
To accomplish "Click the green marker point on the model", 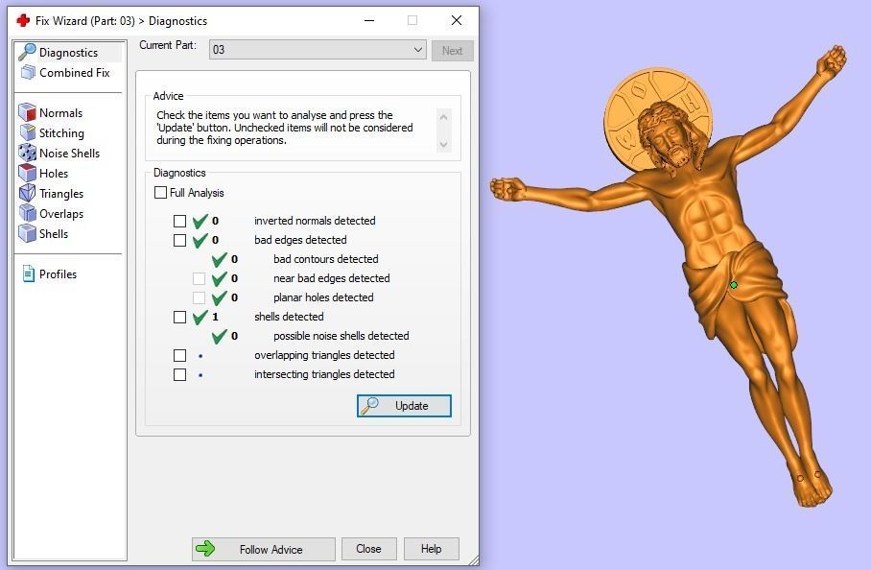I will [x=733, y=285].
